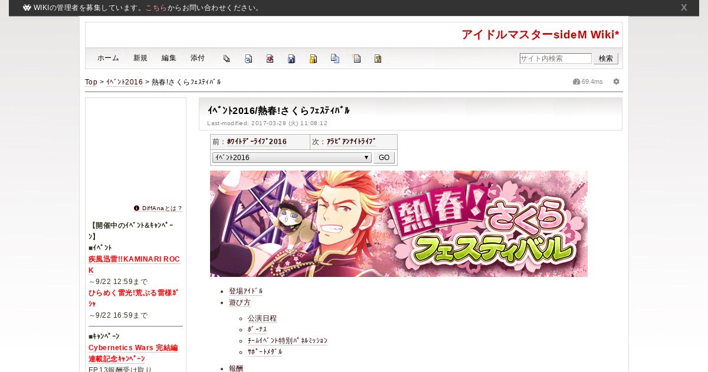Image resolution: width=708 pixels, height=372 pixels.
Task: Click the gear settings icon near load time
Action: (x=617, y=81)
